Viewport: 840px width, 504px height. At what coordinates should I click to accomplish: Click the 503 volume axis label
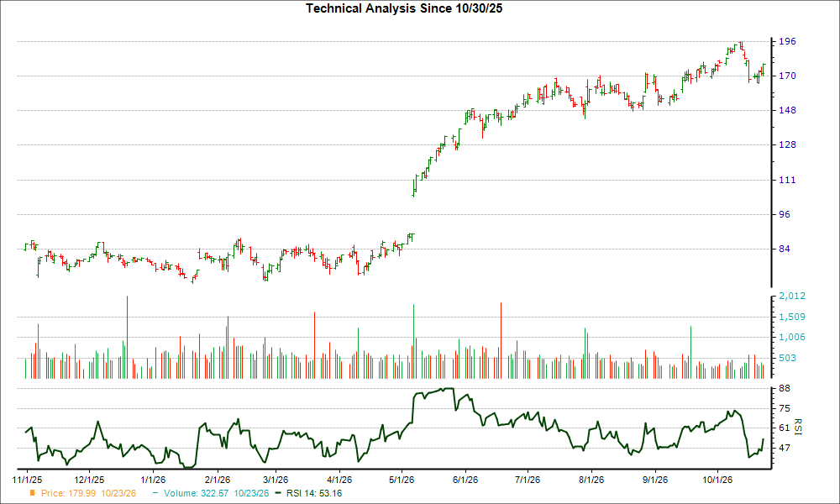787,359
